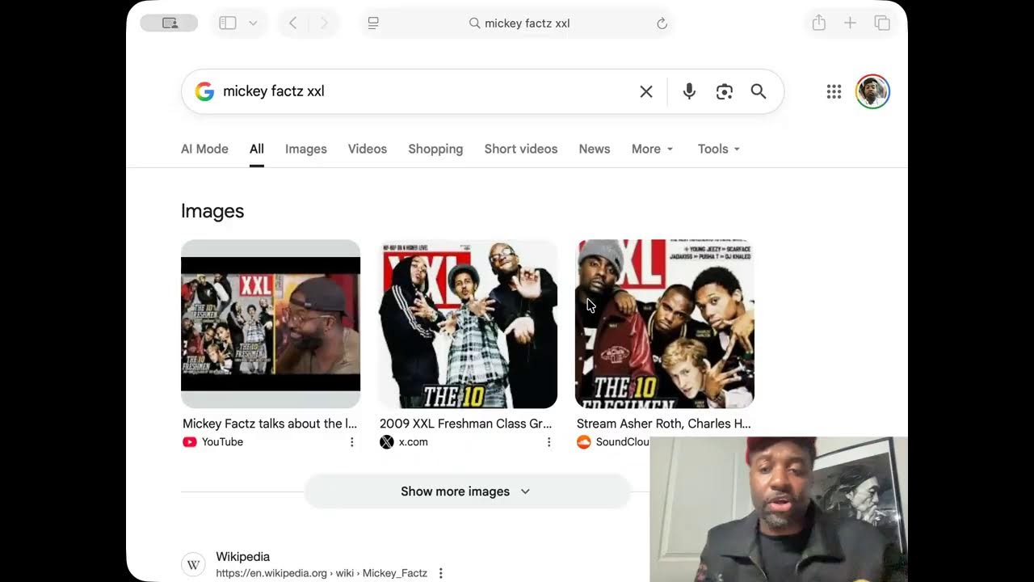The width and height of the screenshot is (1034, 582).
Task: Go forward to next page
Action: coord(324,23)
